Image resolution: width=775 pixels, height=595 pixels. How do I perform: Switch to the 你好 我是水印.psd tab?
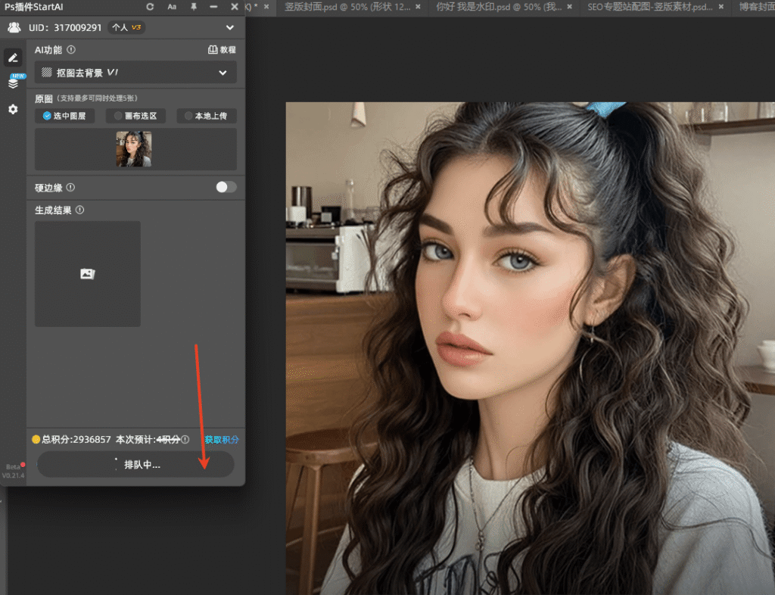click(494, 7)
